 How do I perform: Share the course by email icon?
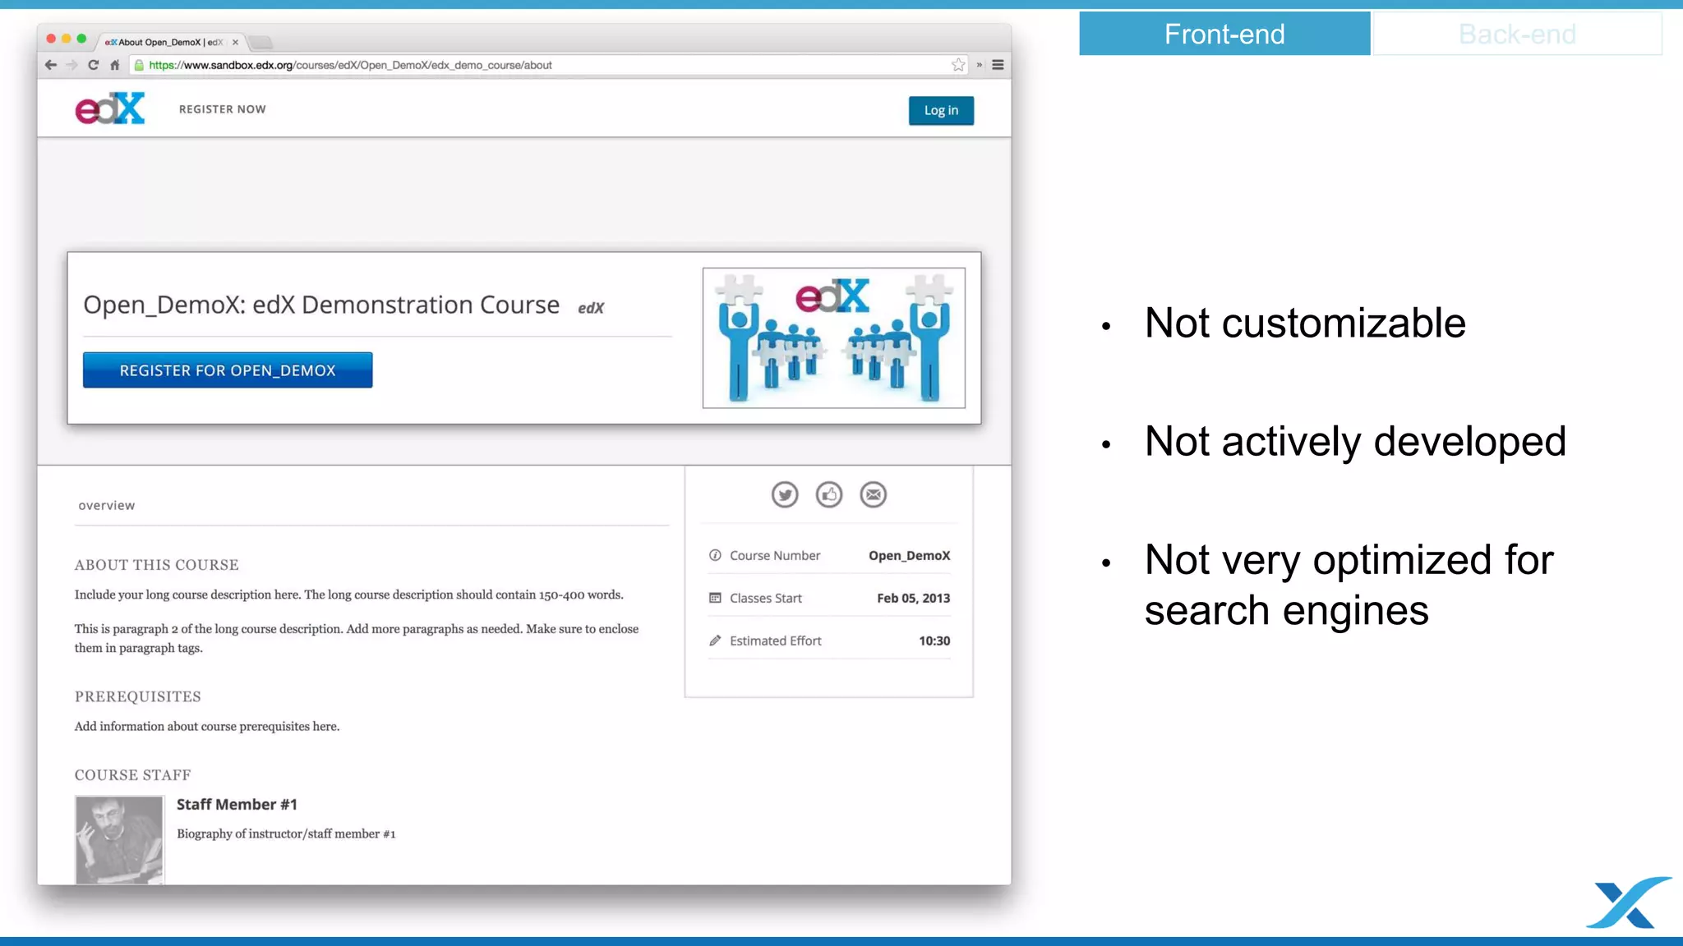(x=874, y=494)
